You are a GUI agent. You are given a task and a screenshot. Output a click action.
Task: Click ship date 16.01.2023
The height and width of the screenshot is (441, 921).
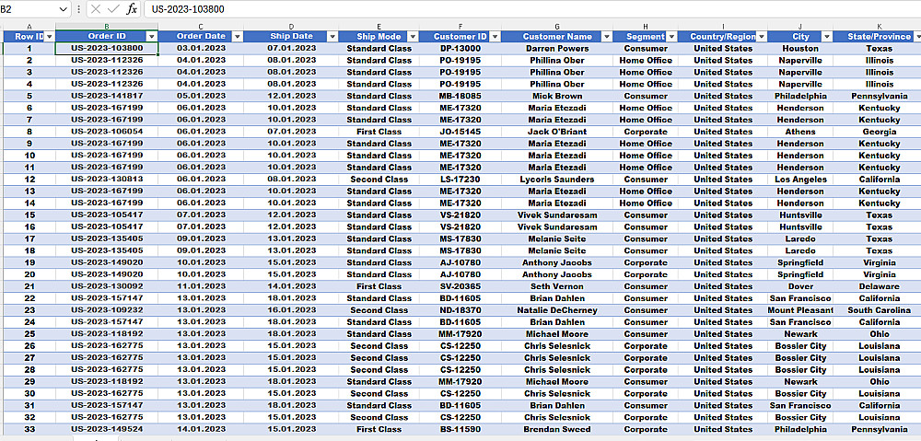click(291, 310)
